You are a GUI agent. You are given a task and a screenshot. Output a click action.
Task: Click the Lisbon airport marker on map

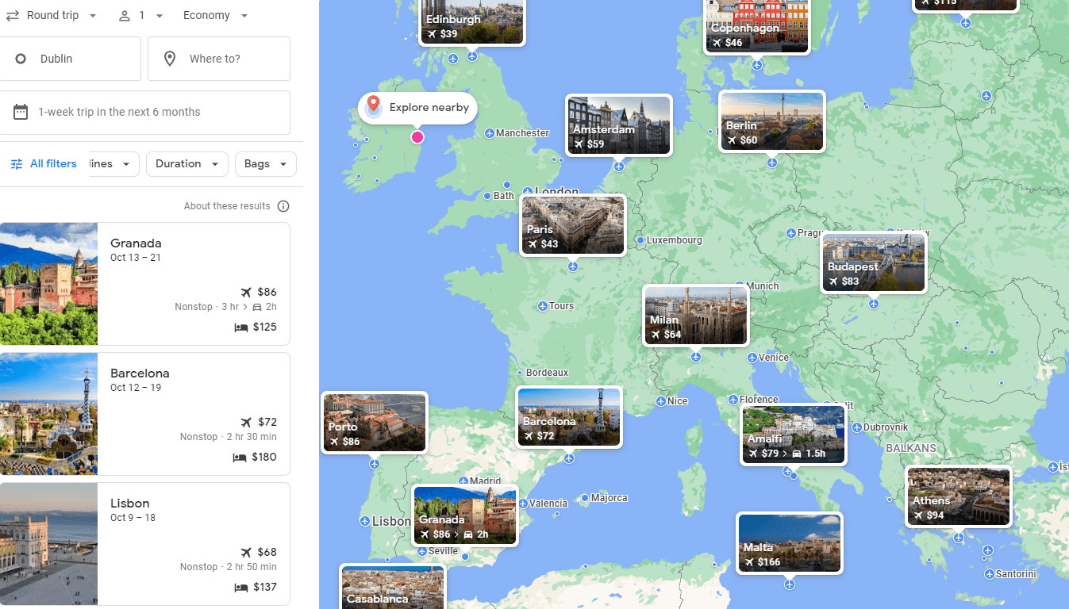point(366,521)
